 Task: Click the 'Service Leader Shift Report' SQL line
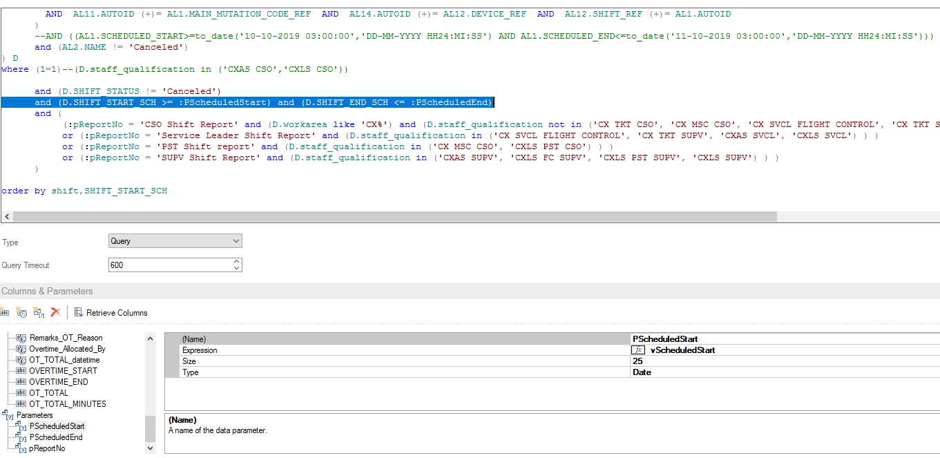tap(470, 135)
